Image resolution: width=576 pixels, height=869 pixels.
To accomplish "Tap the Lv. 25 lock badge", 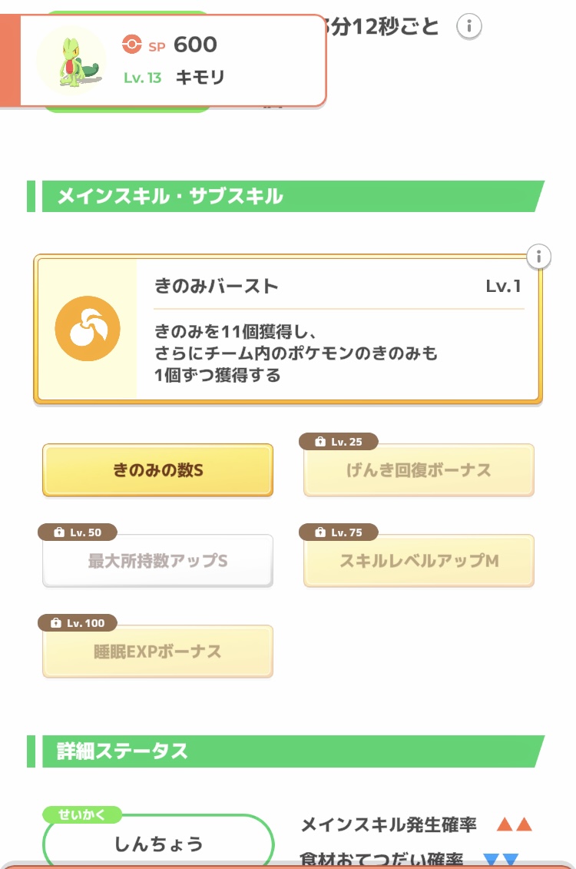I will point(339,442).
